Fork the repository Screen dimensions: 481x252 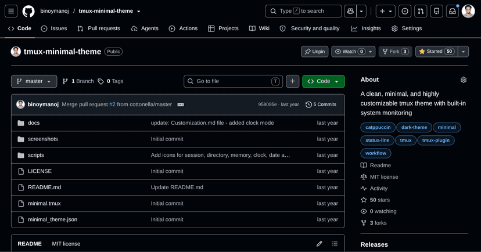point(396,52)
